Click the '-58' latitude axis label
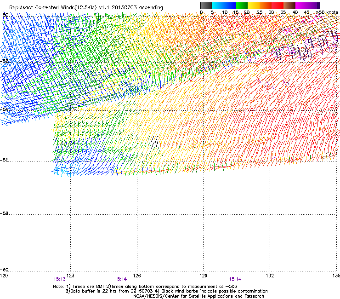Screen dimensions: 340x299 click(x=4, y=213)
